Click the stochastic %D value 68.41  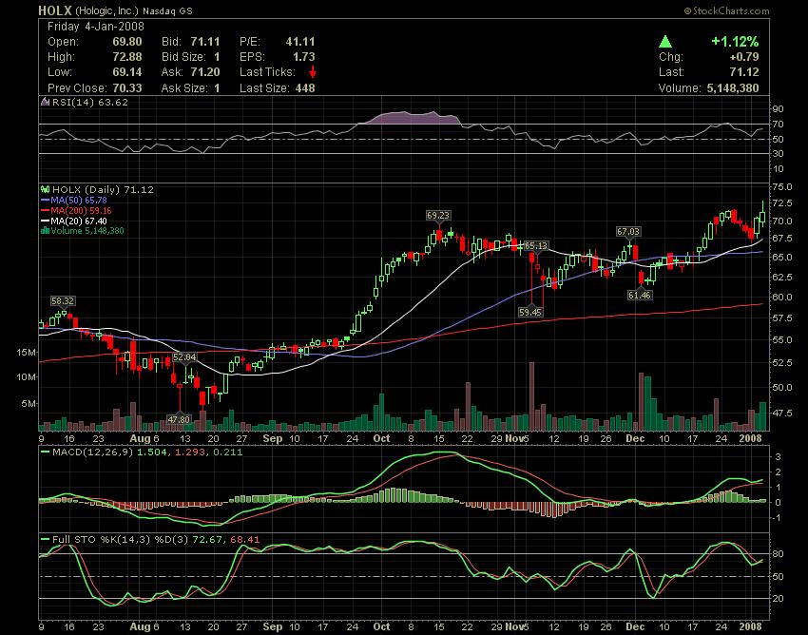[244, 540]
